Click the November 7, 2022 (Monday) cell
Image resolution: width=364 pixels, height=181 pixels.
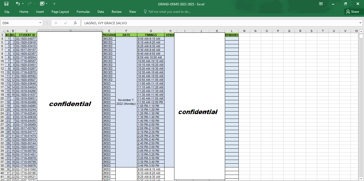click(x=126, y=102)
